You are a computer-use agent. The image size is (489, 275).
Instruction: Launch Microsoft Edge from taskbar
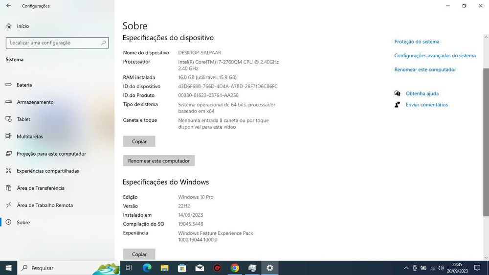(x=147, y=268)
